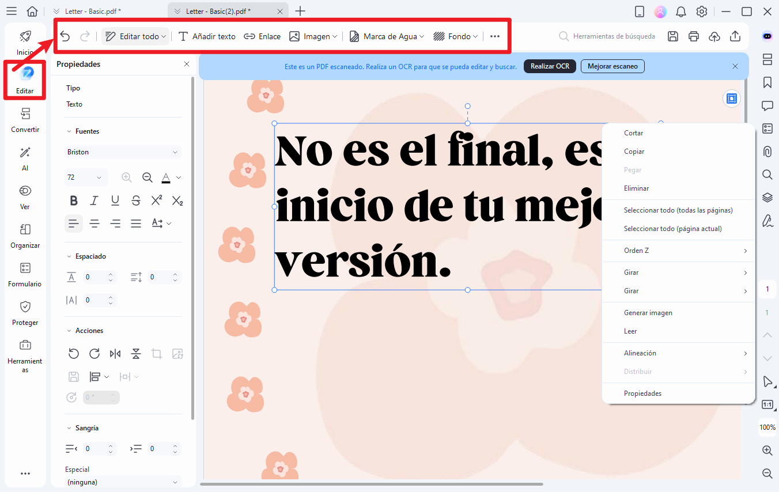
Task: Switch to the Convertir sidebar tool
Action: click(25, 121)
